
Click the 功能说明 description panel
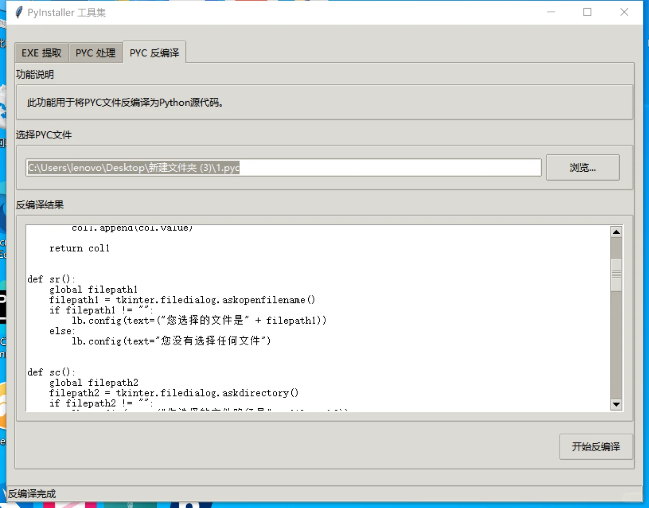pos(324,103)
